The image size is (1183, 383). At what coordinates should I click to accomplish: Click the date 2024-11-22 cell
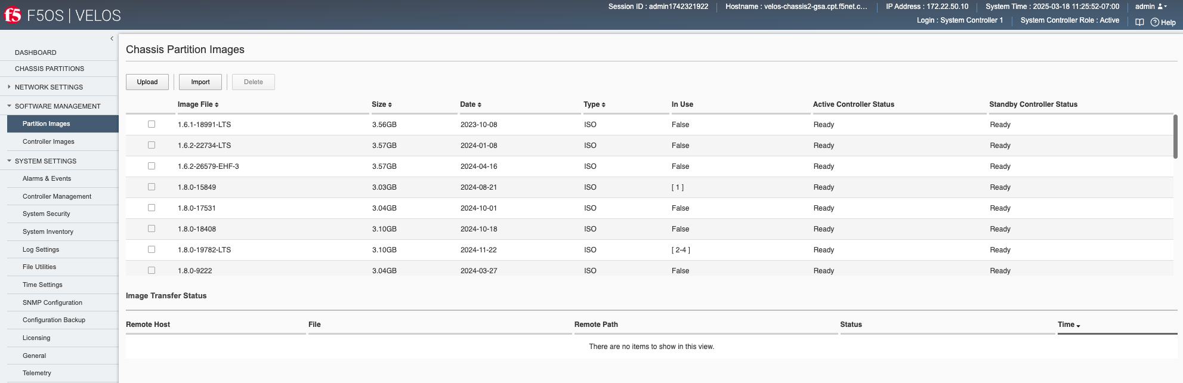point(478,250)
